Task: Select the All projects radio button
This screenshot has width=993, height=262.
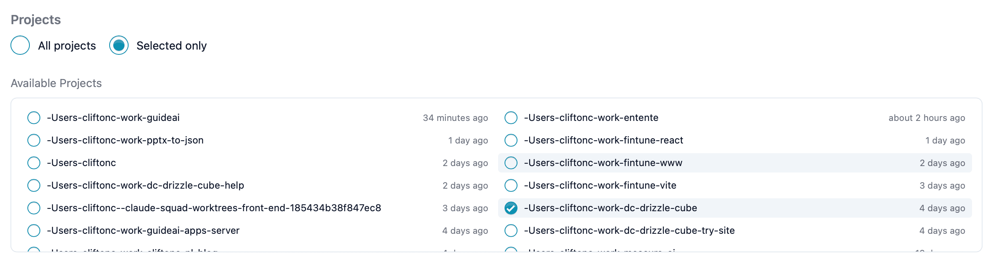Action: pos(20,45)
